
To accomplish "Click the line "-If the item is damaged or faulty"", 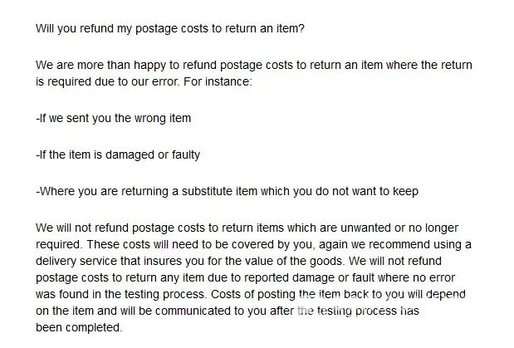I will click(118, 154).
